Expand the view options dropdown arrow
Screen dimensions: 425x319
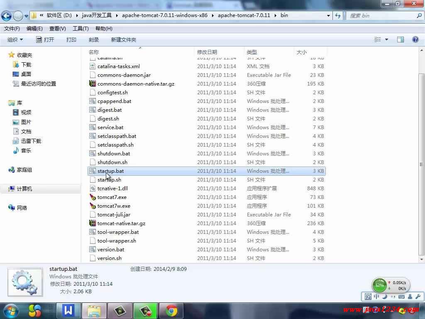tap(386, 40)
